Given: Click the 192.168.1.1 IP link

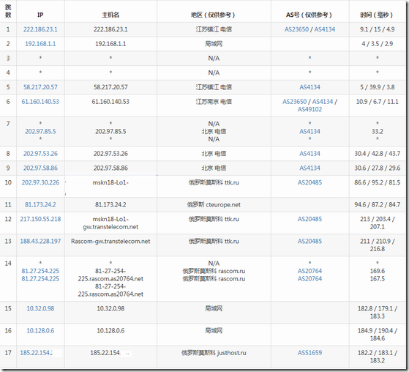Looking at the screenshot, I should click(40, 44).
